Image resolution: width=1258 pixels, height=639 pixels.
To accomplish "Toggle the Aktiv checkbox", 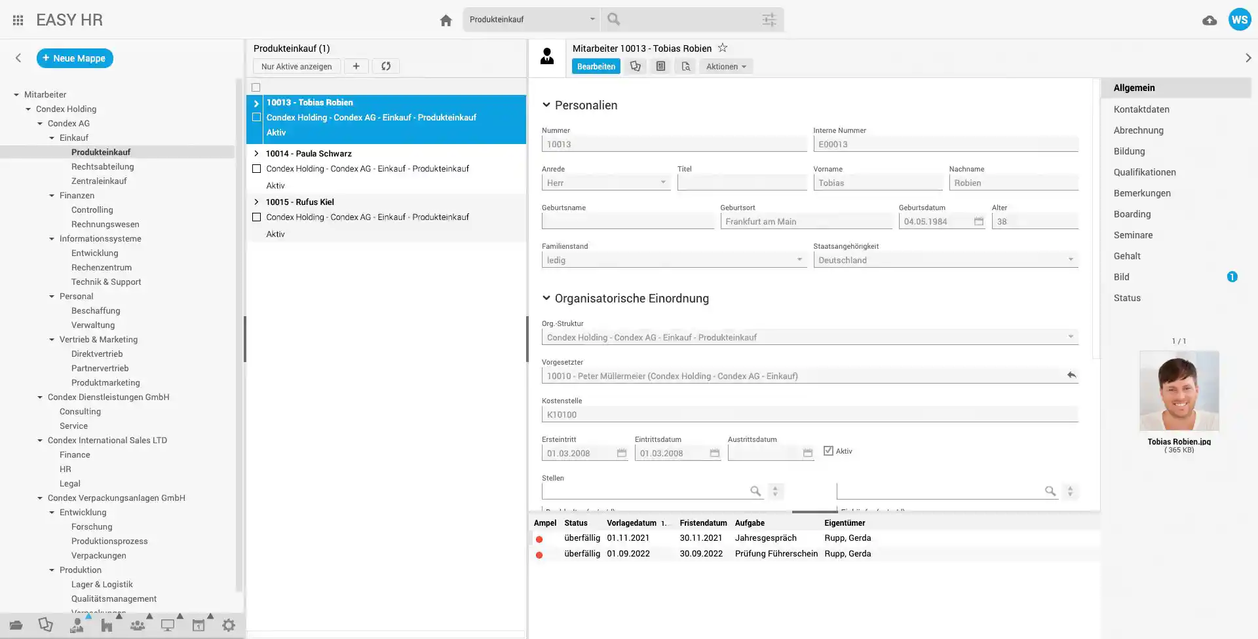I will pos(828,451).
